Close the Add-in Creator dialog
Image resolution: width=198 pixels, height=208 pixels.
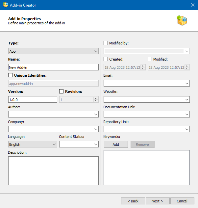pyautogui.click(x=193, y=5)
